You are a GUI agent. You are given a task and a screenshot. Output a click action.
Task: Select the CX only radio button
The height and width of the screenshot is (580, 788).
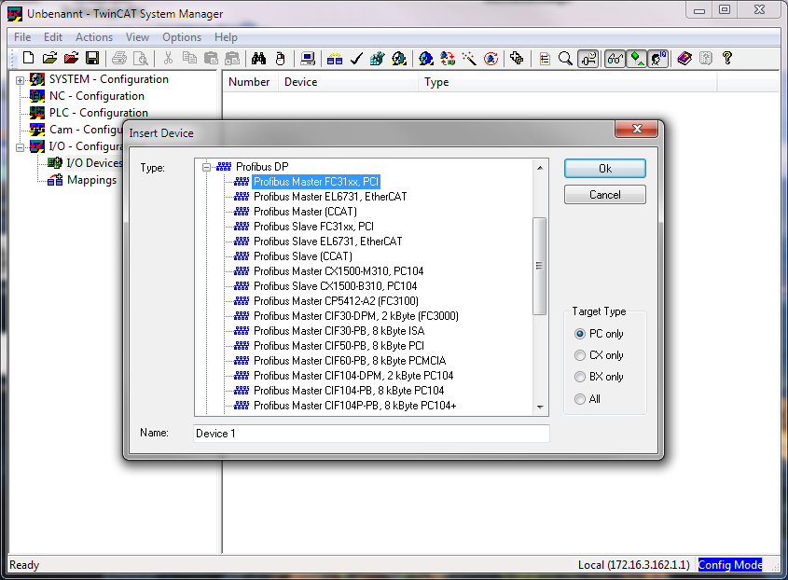pos(580,355)
